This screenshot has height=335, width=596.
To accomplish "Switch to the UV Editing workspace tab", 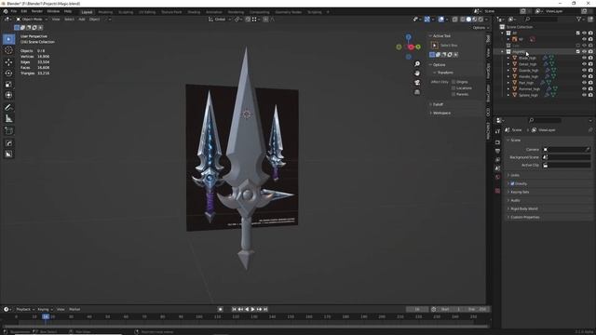I will [x=147, y=12].
